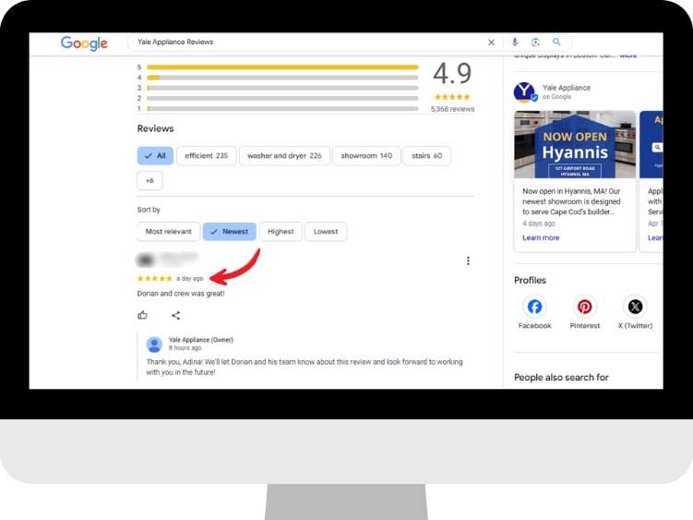
Task: Sort reviews by Highest rating
Action: [x=281, y=232]
